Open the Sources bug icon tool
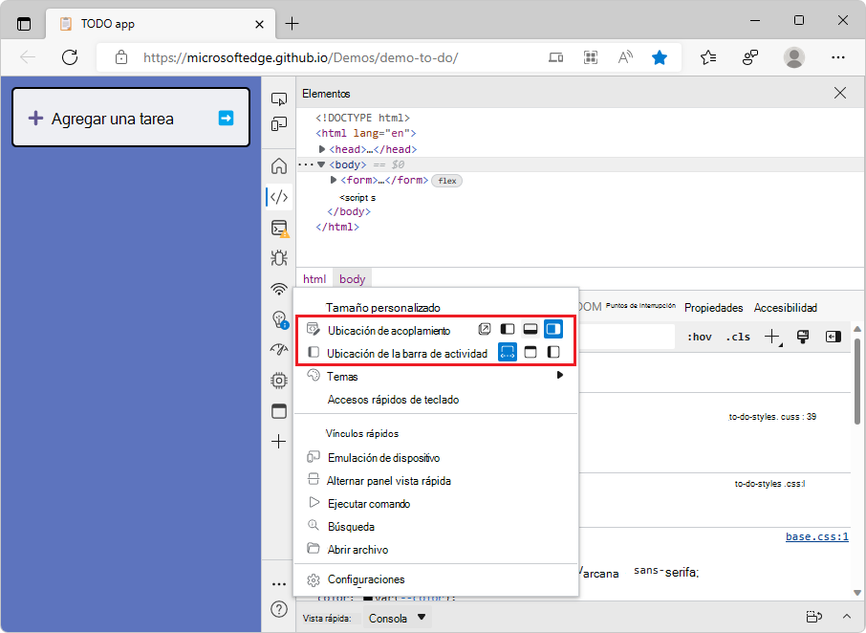866x633 pixels. pyautogui.click(x=279, y=257)
